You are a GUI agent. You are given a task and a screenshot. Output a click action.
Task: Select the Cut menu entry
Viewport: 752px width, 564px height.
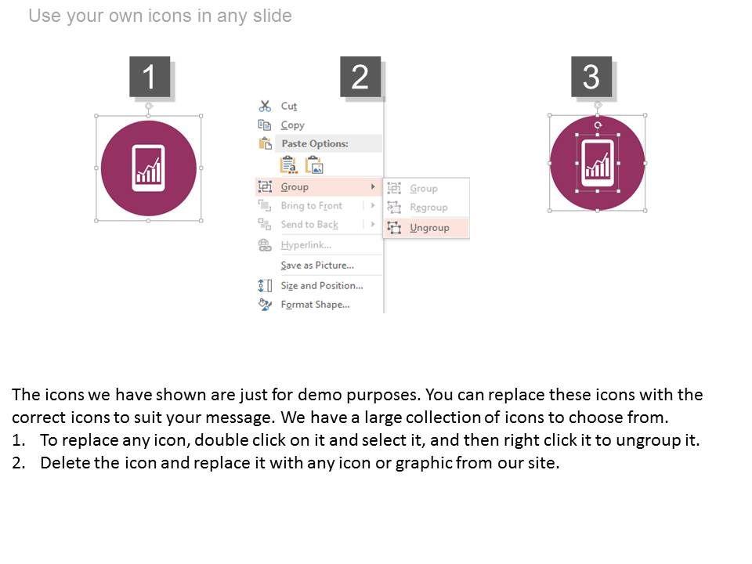coord(320,106)
